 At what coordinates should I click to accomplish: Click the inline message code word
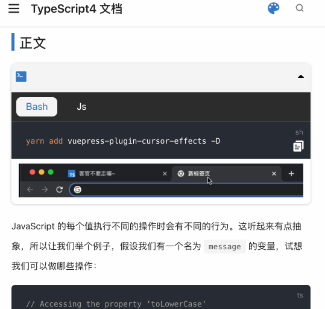click(225, 246)
